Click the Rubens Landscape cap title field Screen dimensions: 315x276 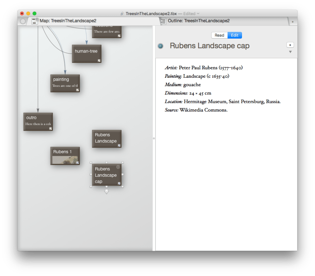209,46
